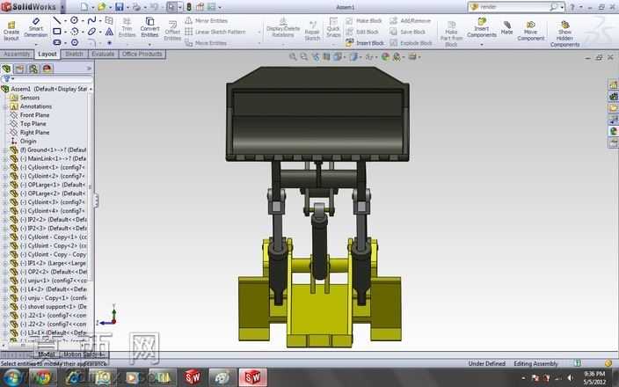
Task: Click Show Hidden Components
Action: (564, 34)
